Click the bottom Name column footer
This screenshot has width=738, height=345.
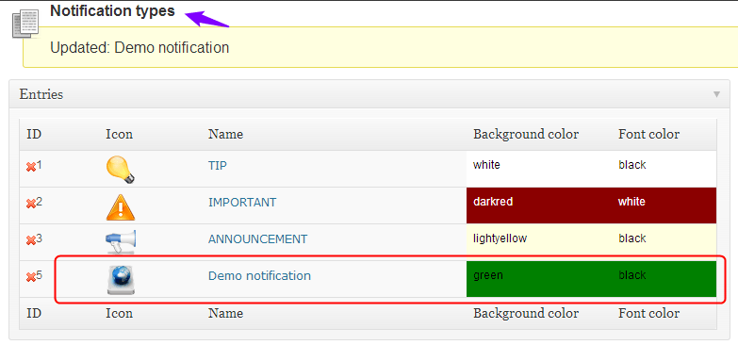click(226, 314)
